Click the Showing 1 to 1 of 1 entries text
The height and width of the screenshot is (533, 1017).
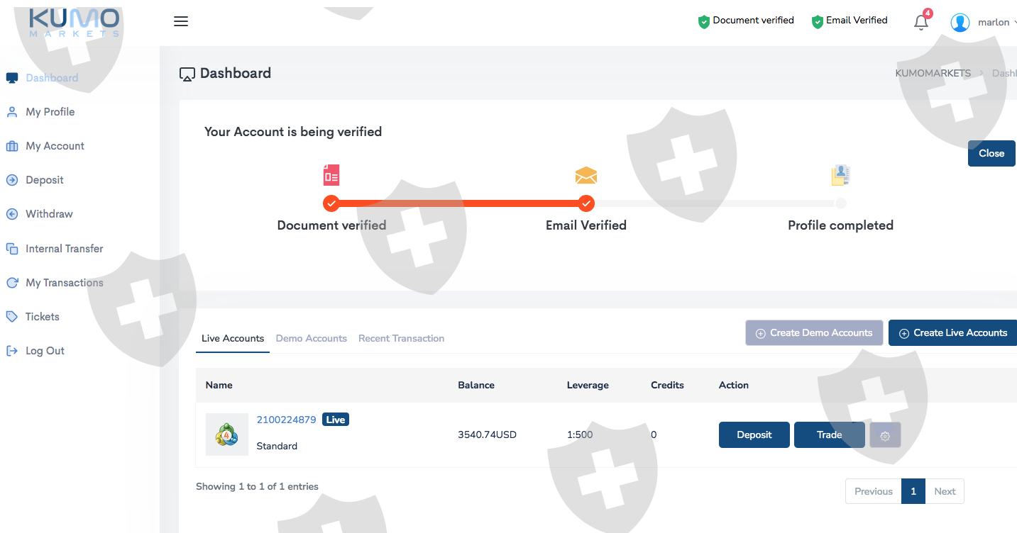[257, 487]
